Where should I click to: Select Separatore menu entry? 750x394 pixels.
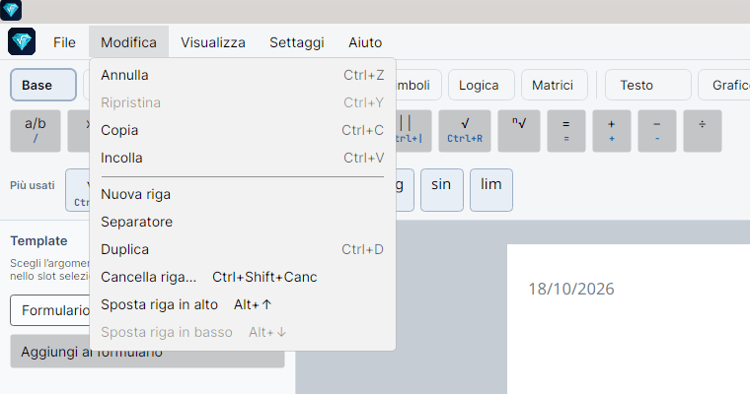pos(243,222)
